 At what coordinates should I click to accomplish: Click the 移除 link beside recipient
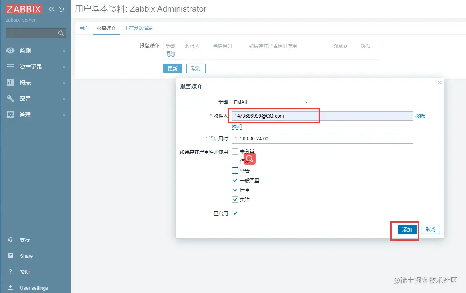click(420, 116)
